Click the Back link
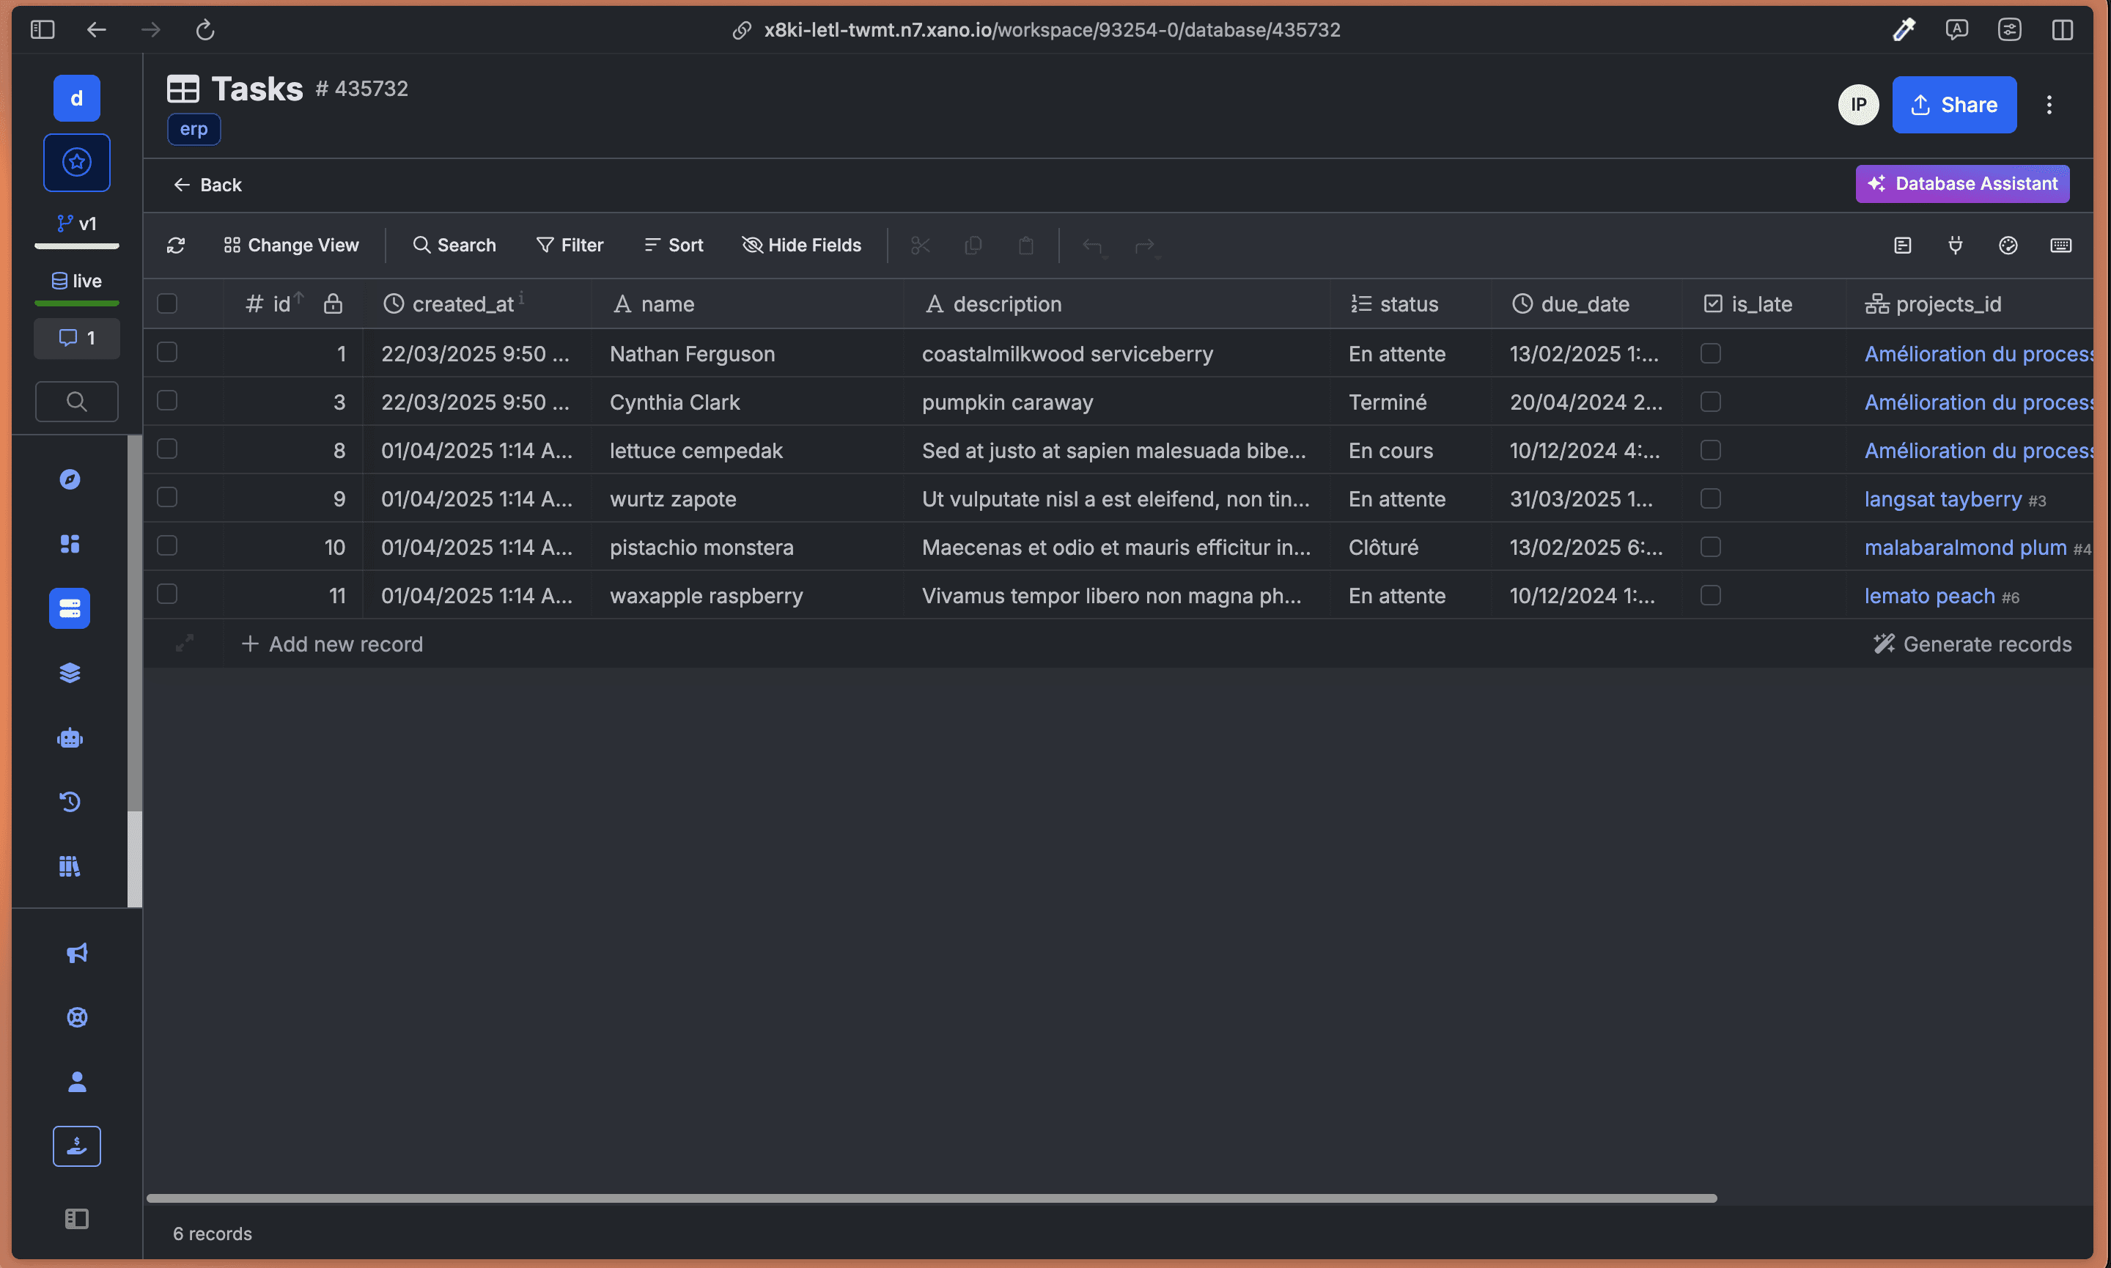The image size is (2111, 1268). [x=207, y=185]
